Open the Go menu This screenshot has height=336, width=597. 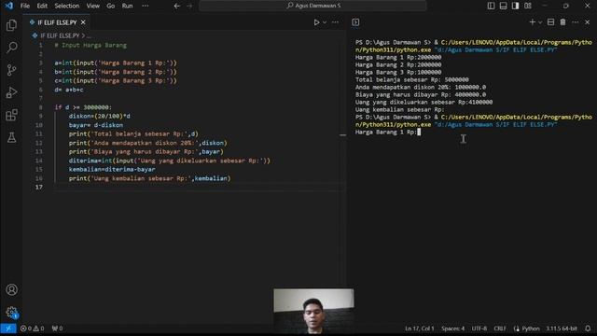pos(111,6)
